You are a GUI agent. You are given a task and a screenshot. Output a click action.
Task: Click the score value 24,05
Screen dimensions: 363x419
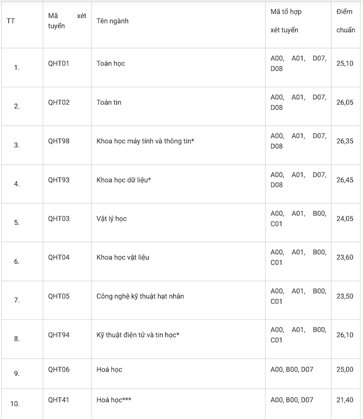tap(345, 218)
